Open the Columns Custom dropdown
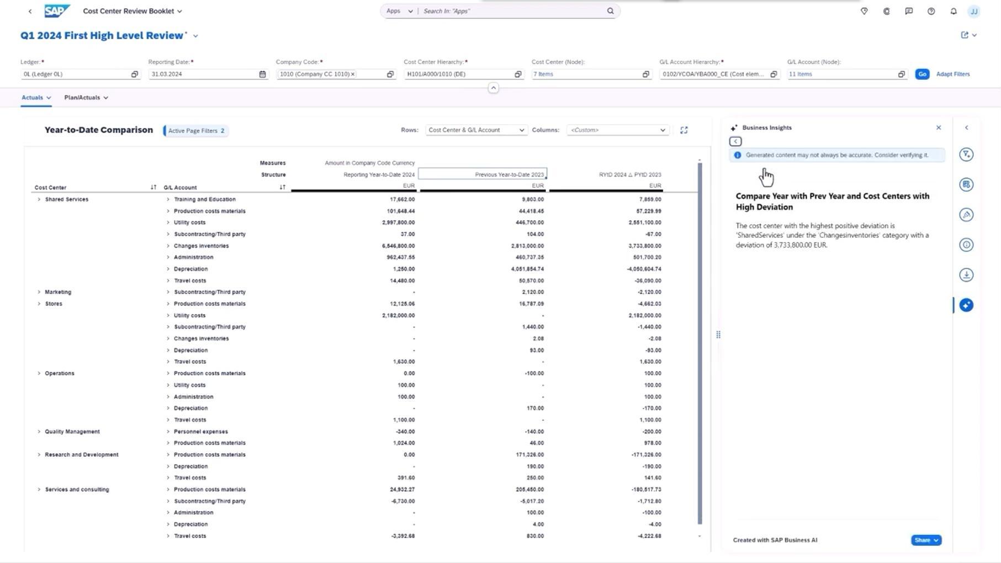This screenshot has height=563, width=1001. (x=617, y=130)
